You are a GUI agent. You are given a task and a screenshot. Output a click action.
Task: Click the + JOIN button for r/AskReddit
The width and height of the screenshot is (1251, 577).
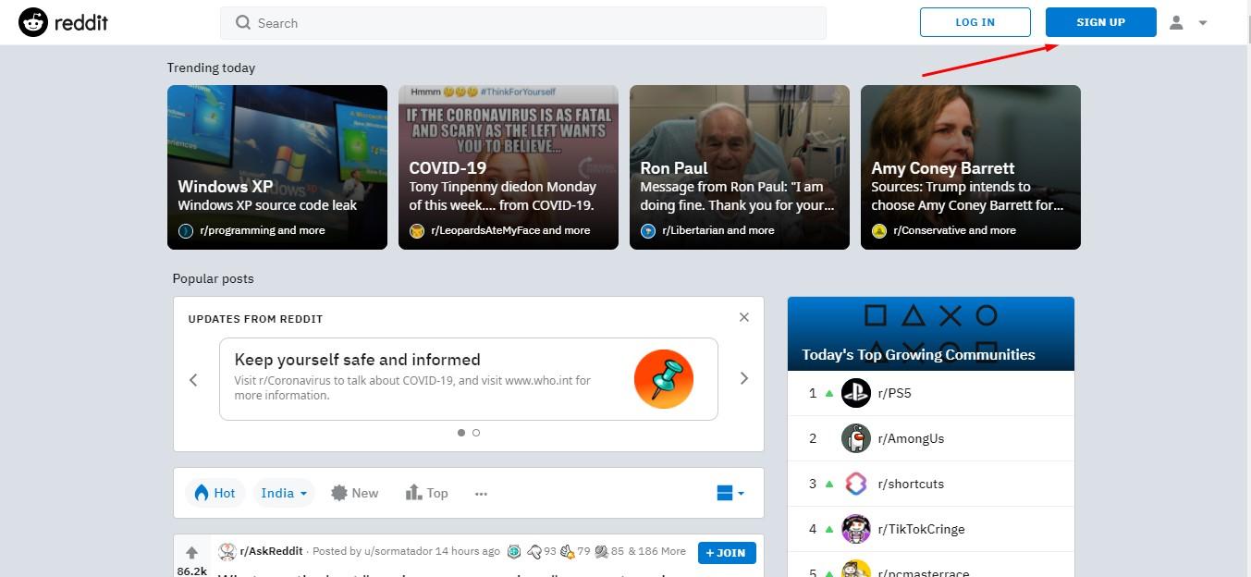click(x=727, y=553)
